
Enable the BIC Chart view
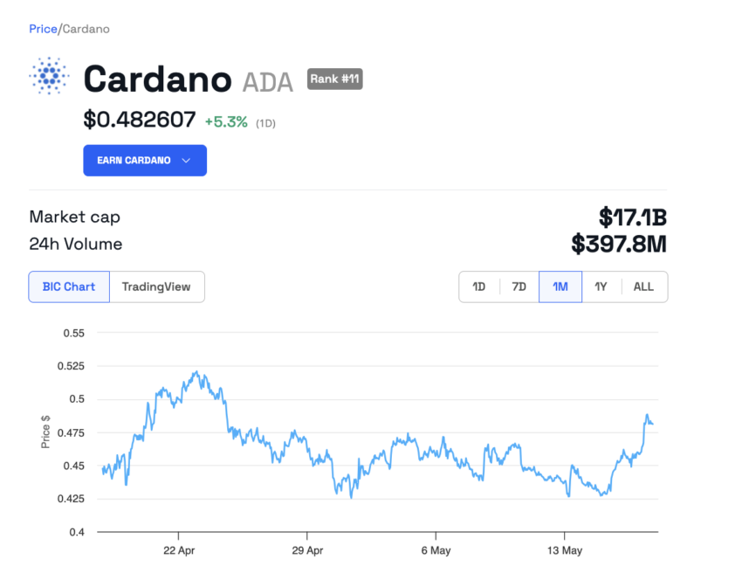(x=69, y=287)
